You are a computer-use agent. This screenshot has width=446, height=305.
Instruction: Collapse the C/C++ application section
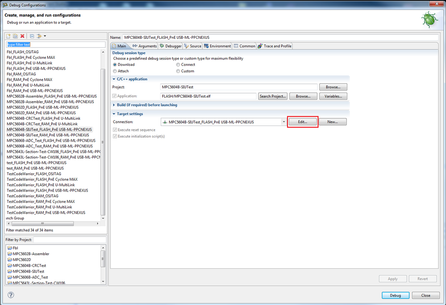[x=114, y=79]
